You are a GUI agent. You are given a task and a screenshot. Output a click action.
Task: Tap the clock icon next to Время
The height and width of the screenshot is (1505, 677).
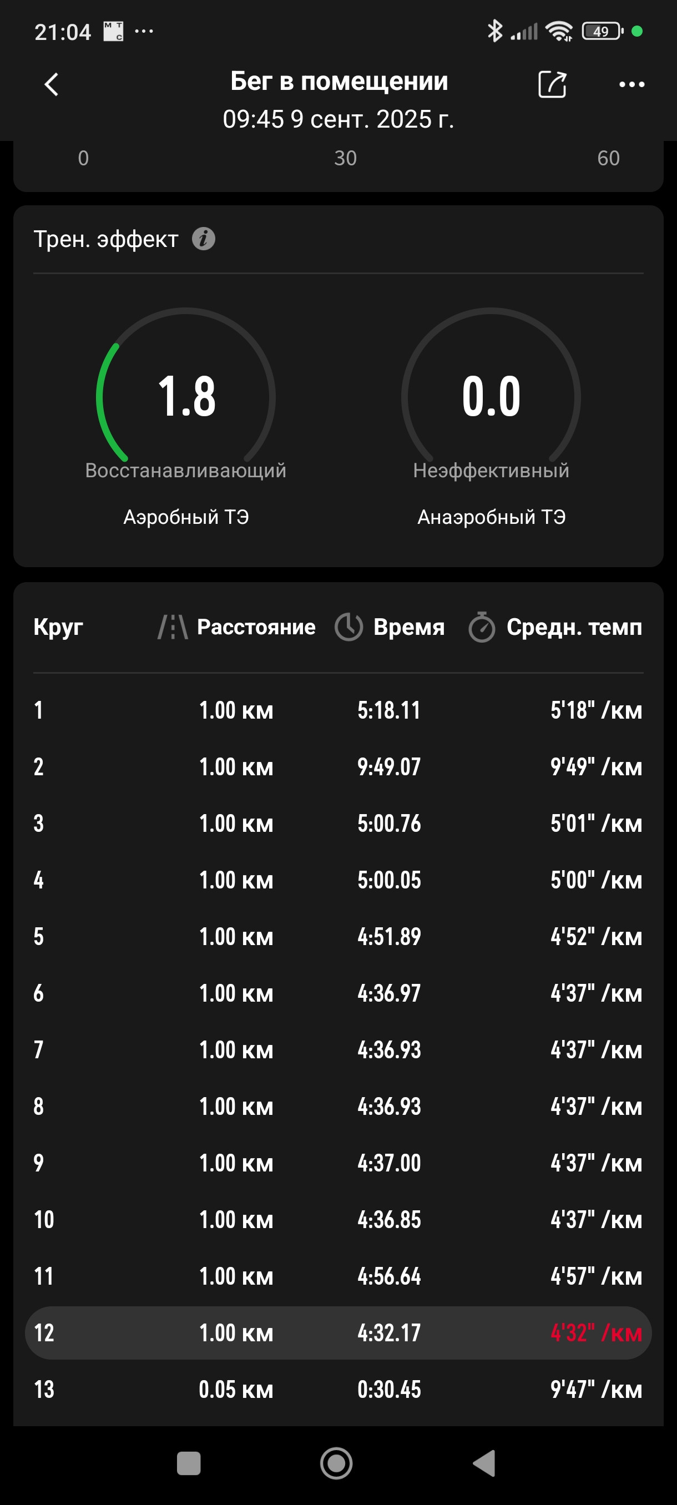tap(348, 627)
